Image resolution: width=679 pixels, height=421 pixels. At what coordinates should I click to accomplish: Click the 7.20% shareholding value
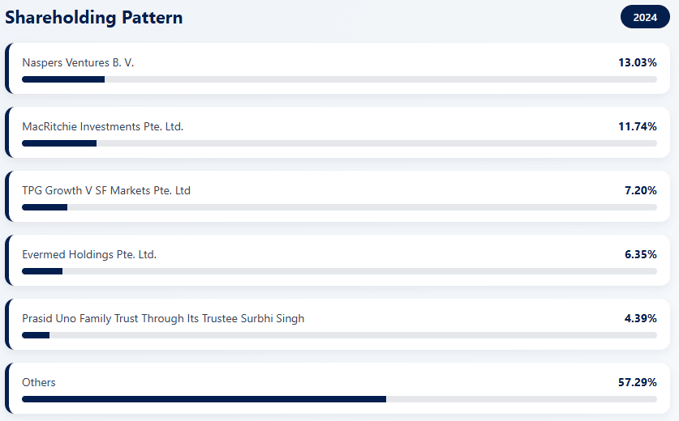tap(640, 190)
